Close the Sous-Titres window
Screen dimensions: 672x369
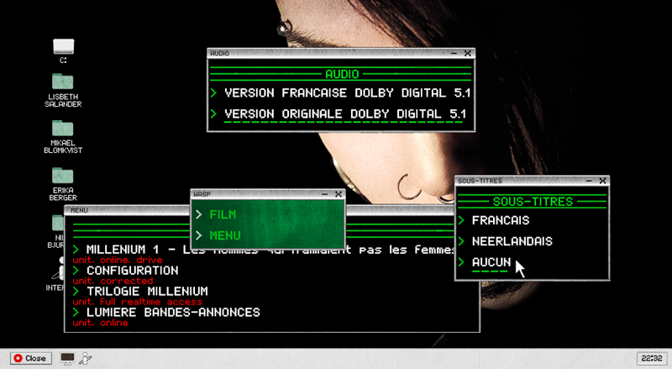pyautogui.click(x=602, y=181)
